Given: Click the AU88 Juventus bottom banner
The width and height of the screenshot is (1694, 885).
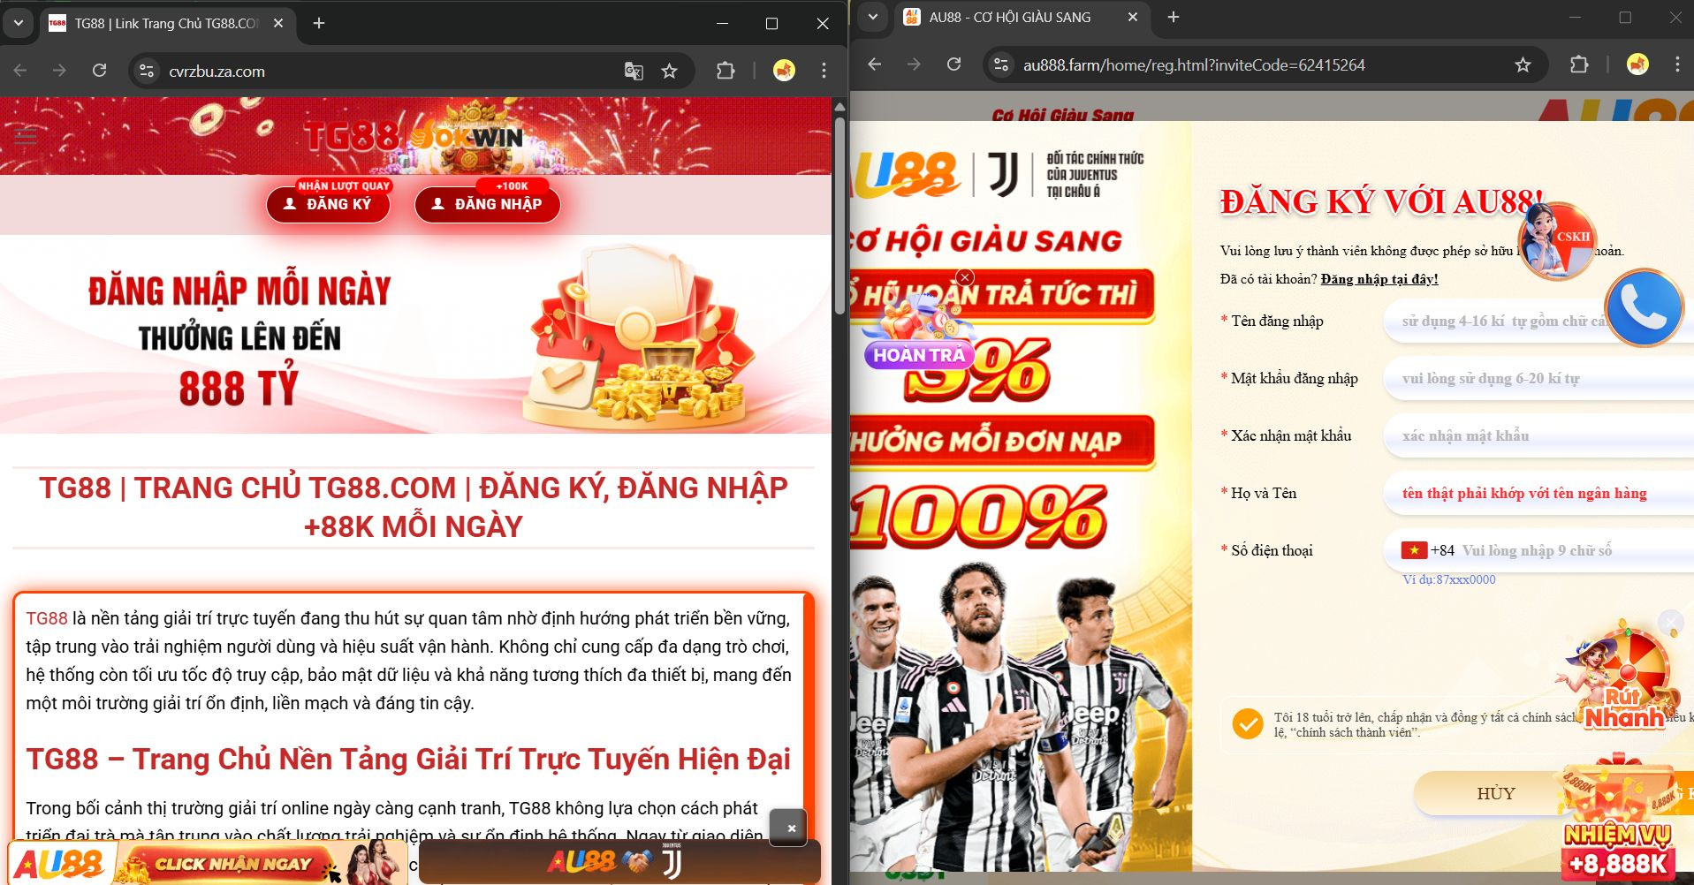Looking at the screenshot, I should 619,862.
